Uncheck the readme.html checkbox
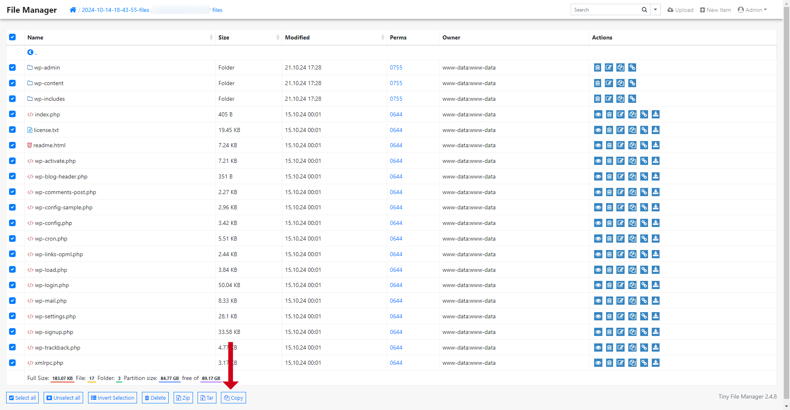The image size is (790, 410). click(12, 145)
